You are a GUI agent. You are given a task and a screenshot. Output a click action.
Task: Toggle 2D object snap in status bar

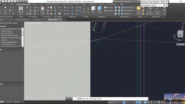pos(140,102)
